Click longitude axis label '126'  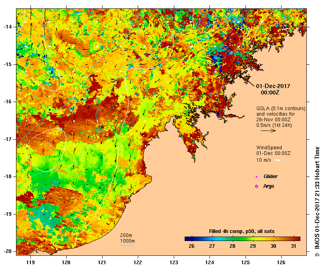tap(281, 262)
